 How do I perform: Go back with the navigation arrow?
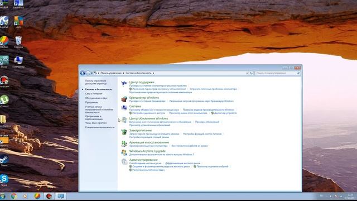pos(83,73)
